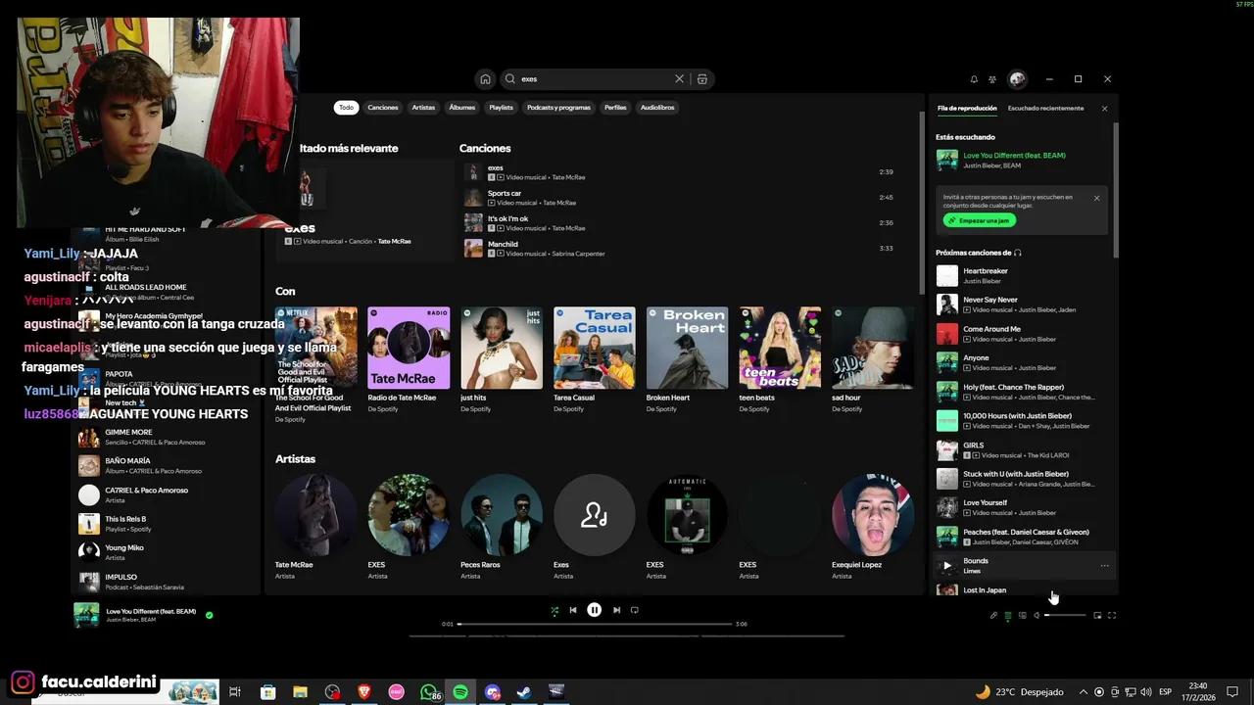Open the Peces Raros artist card
The image size is (1254, 705).
tap(502, 529)
